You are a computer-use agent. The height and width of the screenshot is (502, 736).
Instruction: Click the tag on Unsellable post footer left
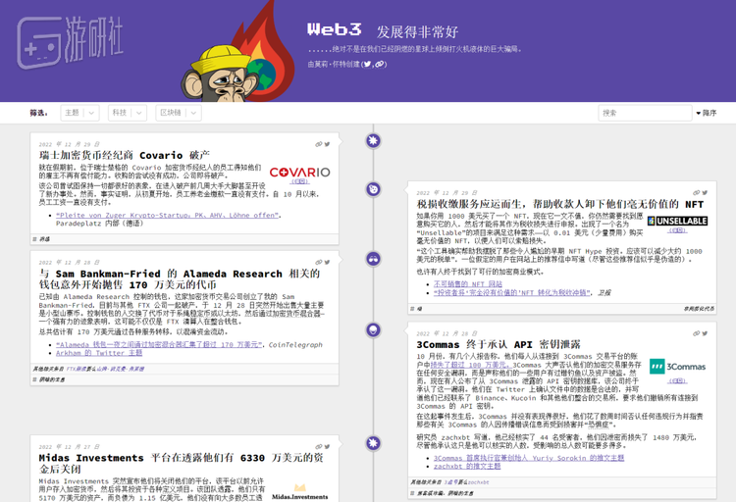(x=419, y=309)
